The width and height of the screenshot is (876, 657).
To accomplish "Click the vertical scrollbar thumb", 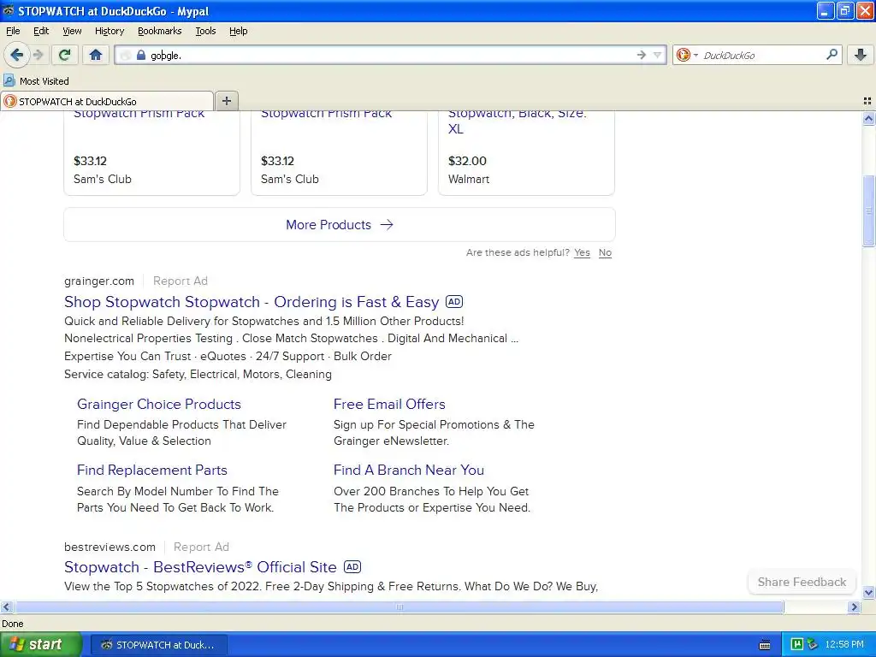I will click(868, 210).
